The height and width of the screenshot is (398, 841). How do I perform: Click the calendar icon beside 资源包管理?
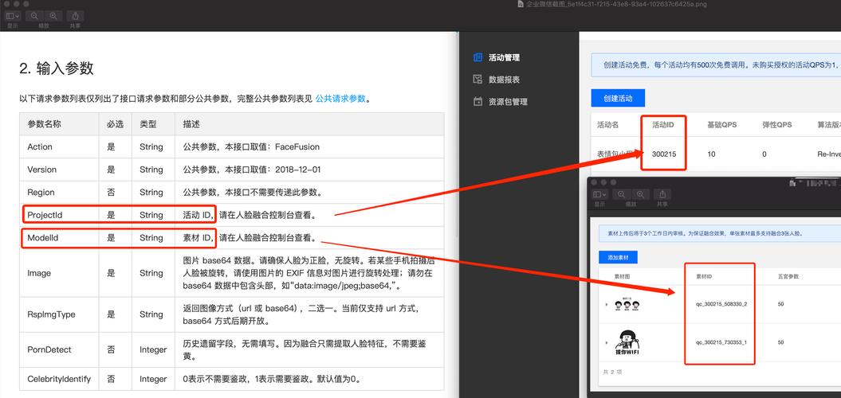coord(477,101)
